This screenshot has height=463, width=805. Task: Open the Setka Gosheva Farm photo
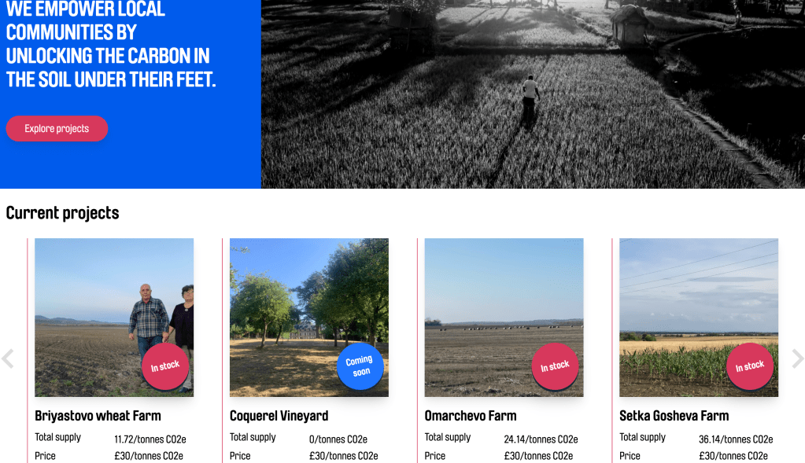(x=699, y=318)
